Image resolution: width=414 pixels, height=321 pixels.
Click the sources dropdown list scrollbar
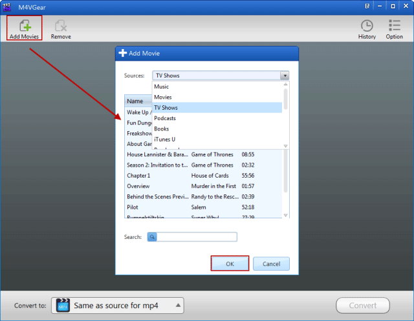pos(285,99)
